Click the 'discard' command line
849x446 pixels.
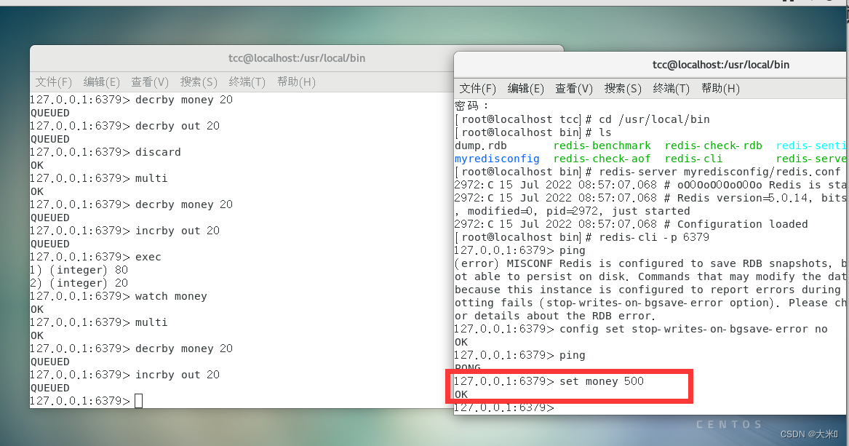[105, 152]
